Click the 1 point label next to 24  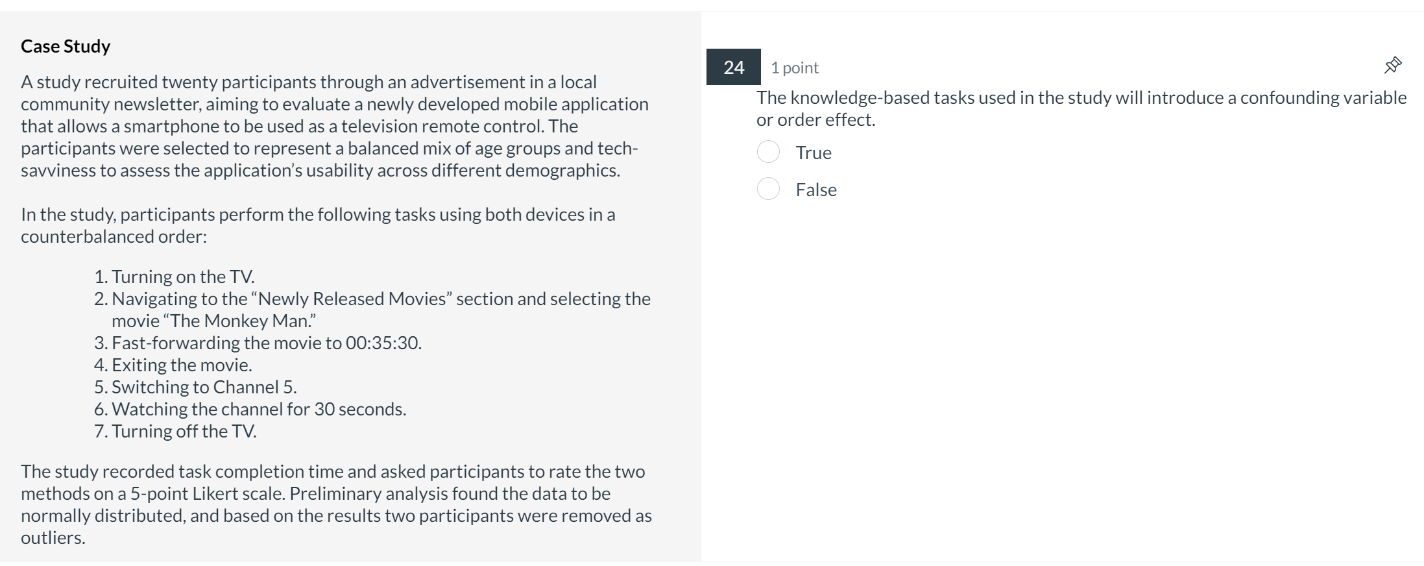[793, 67]
